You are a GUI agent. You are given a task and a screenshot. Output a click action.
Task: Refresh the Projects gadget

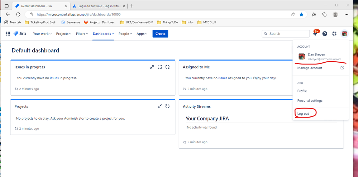(167, 106)
